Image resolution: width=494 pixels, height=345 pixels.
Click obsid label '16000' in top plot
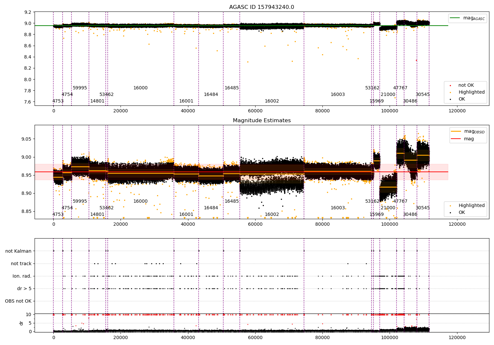coord(141,88)
